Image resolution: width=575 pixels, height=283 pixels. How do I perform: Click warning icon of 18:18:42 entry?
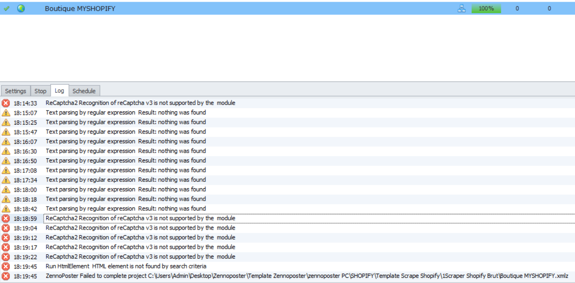point(6,209)
